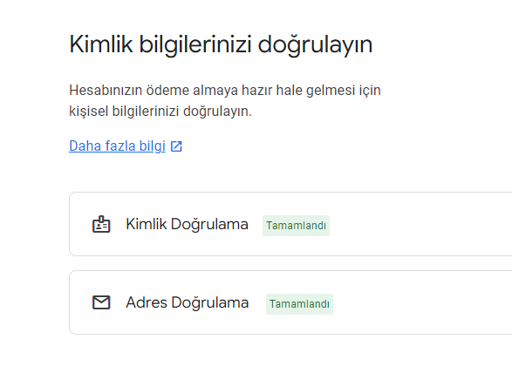Click the Kimlik bilgilerinizi doğrulayın heading
Image resolution: width=512 pixels, height=373 pixels.
pos(221,44)
